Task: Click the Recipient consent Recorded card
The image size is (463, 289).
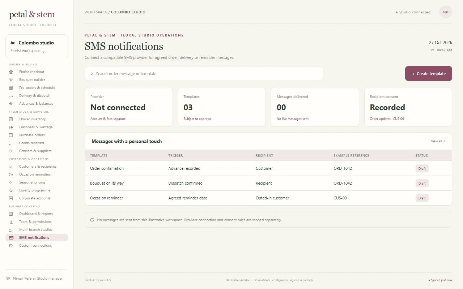Action: (x=408, y=107)
